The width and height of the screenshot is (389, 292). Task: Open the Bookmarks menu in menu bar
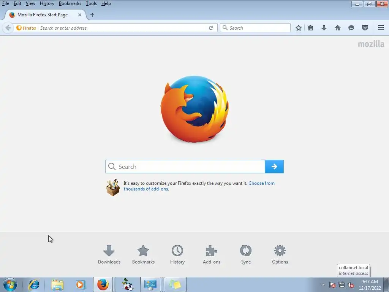click(x=70, y=3)
